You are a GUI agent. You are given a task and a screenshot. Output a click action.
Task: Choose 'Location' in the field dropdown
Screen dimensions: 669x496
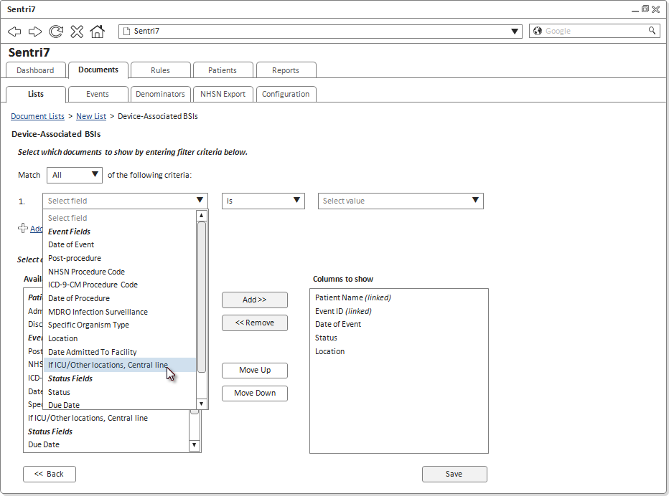point(119,338)
